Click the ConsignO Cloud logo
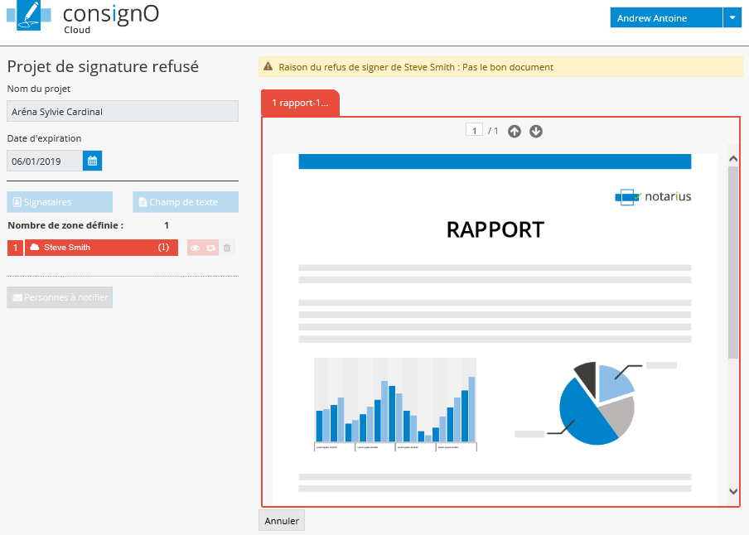 pos(83,18)
